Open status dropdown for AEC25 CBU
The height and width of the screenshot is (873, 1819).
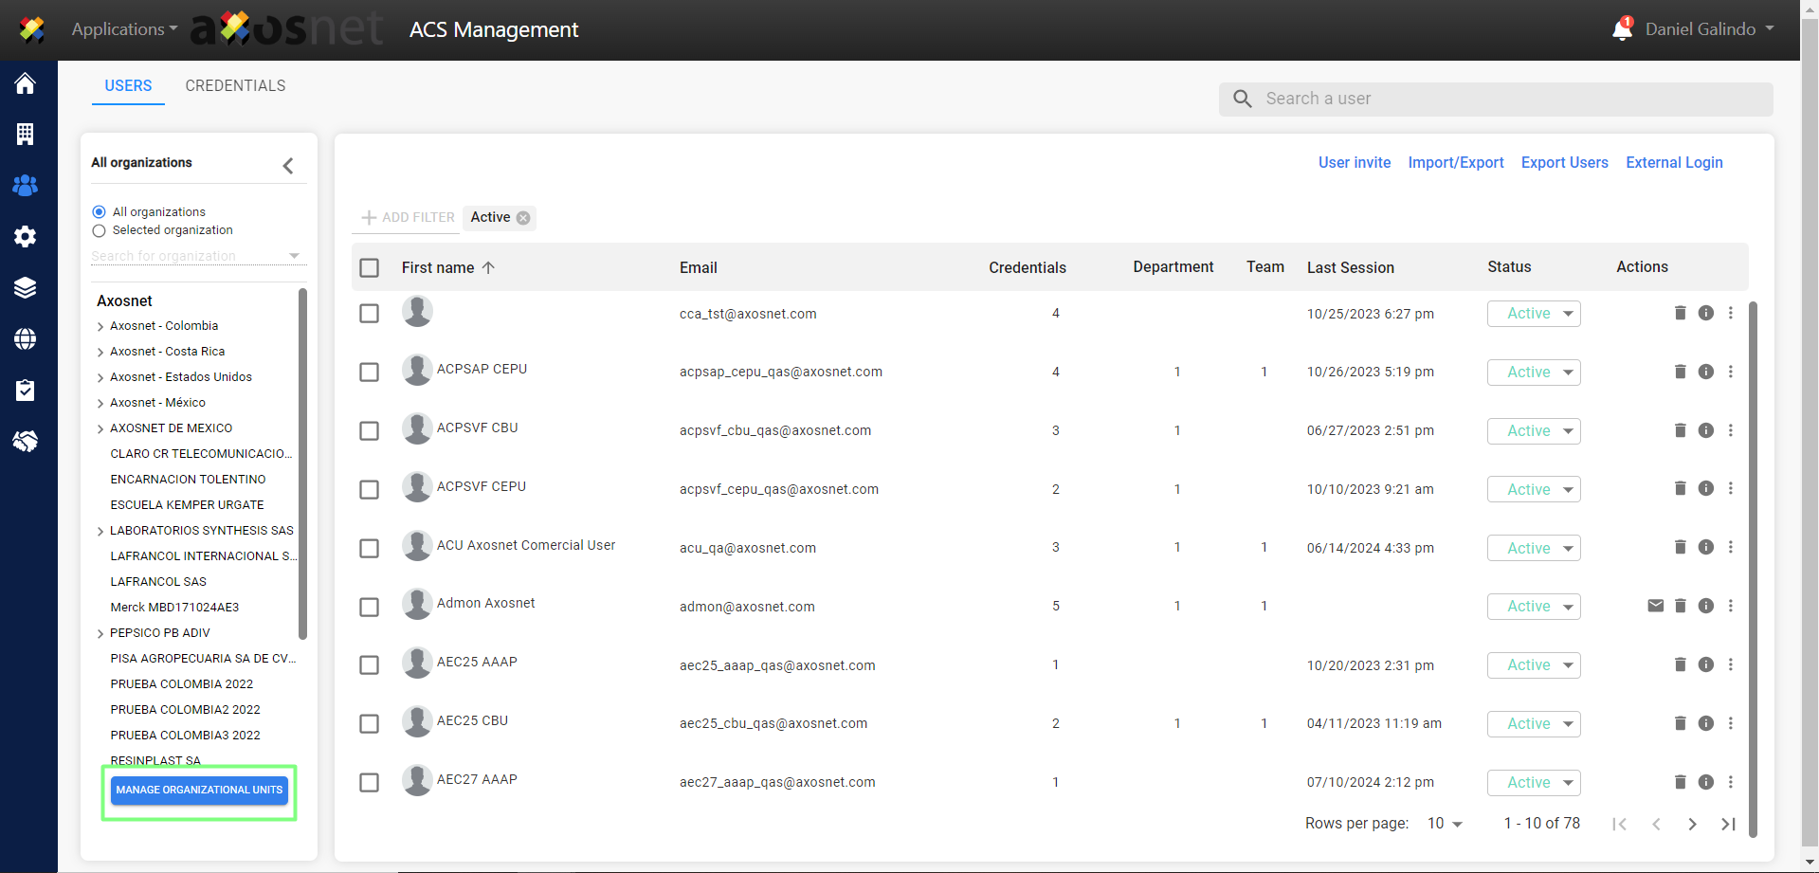click(1533, 724)
